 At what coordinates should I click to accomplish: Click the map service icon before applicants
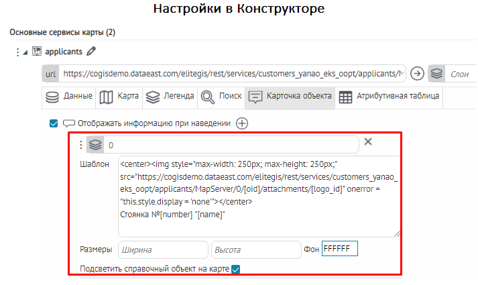37,51
